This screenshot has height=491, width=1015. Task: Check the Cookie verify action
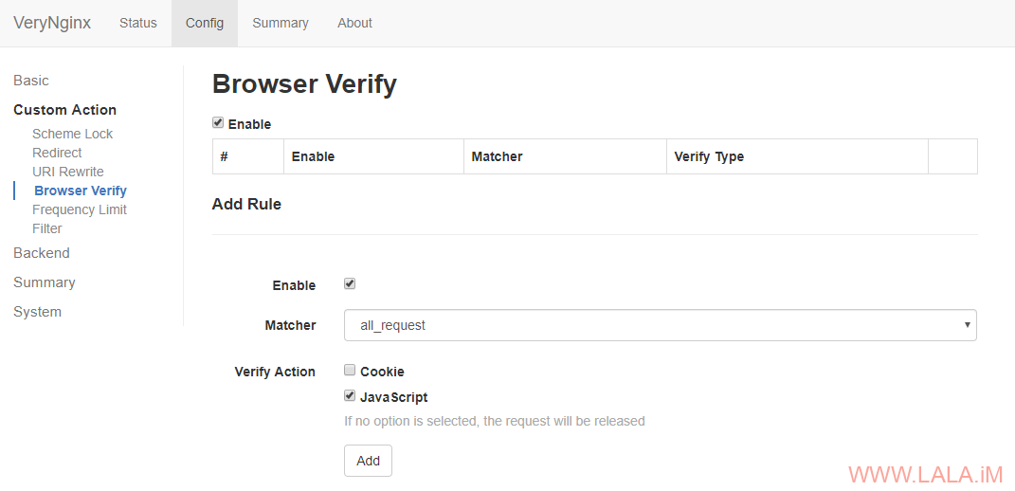pyautogui.click(x=350, y=371)
